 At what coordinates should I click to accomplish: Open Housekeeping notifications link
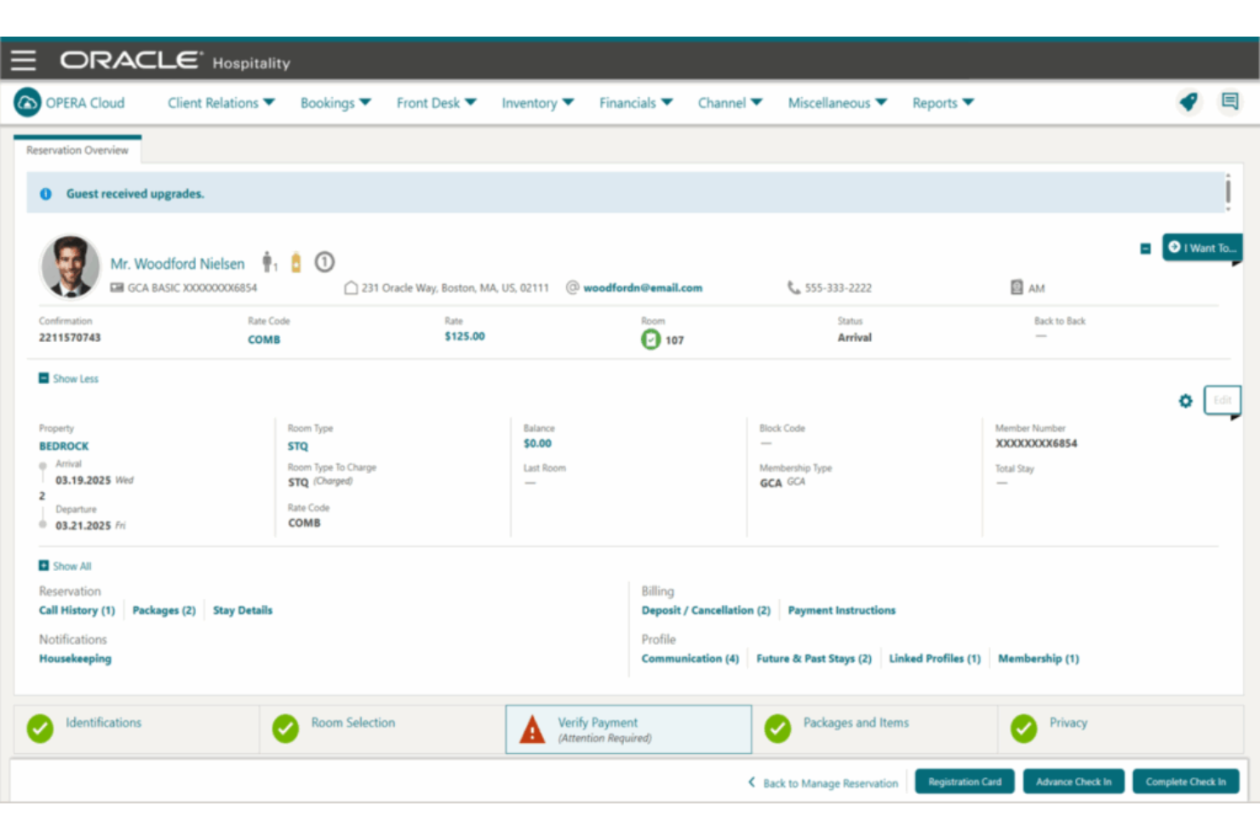75,659
